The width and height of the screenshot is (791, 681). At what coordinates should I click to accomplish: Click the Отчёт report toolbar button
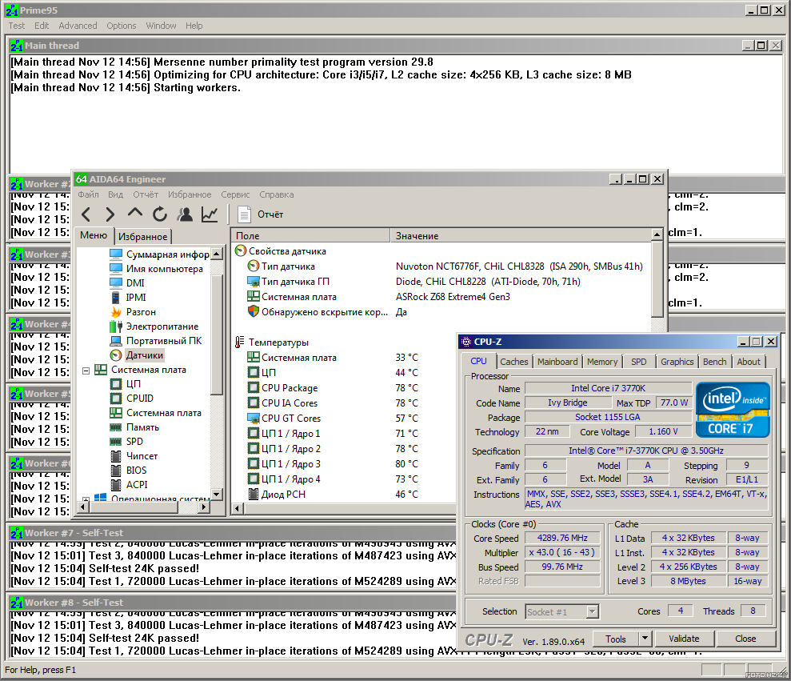pyautogui.click(x=260, y=214)
